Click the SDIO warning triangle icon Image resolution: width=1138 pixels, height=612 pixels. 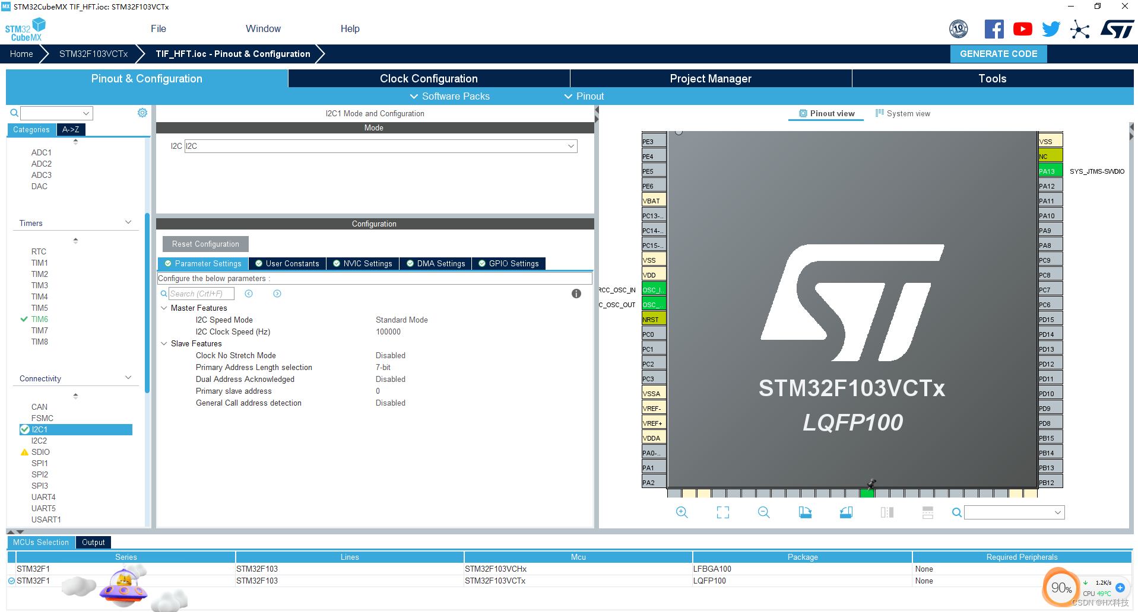click(24, 452)
